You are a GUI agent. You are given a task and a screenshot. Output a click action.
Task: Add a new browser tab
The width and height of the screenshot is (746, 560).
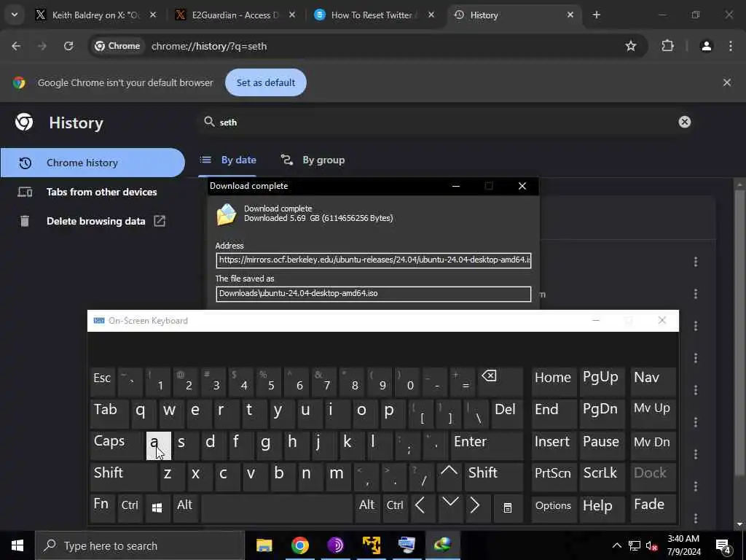596,15
